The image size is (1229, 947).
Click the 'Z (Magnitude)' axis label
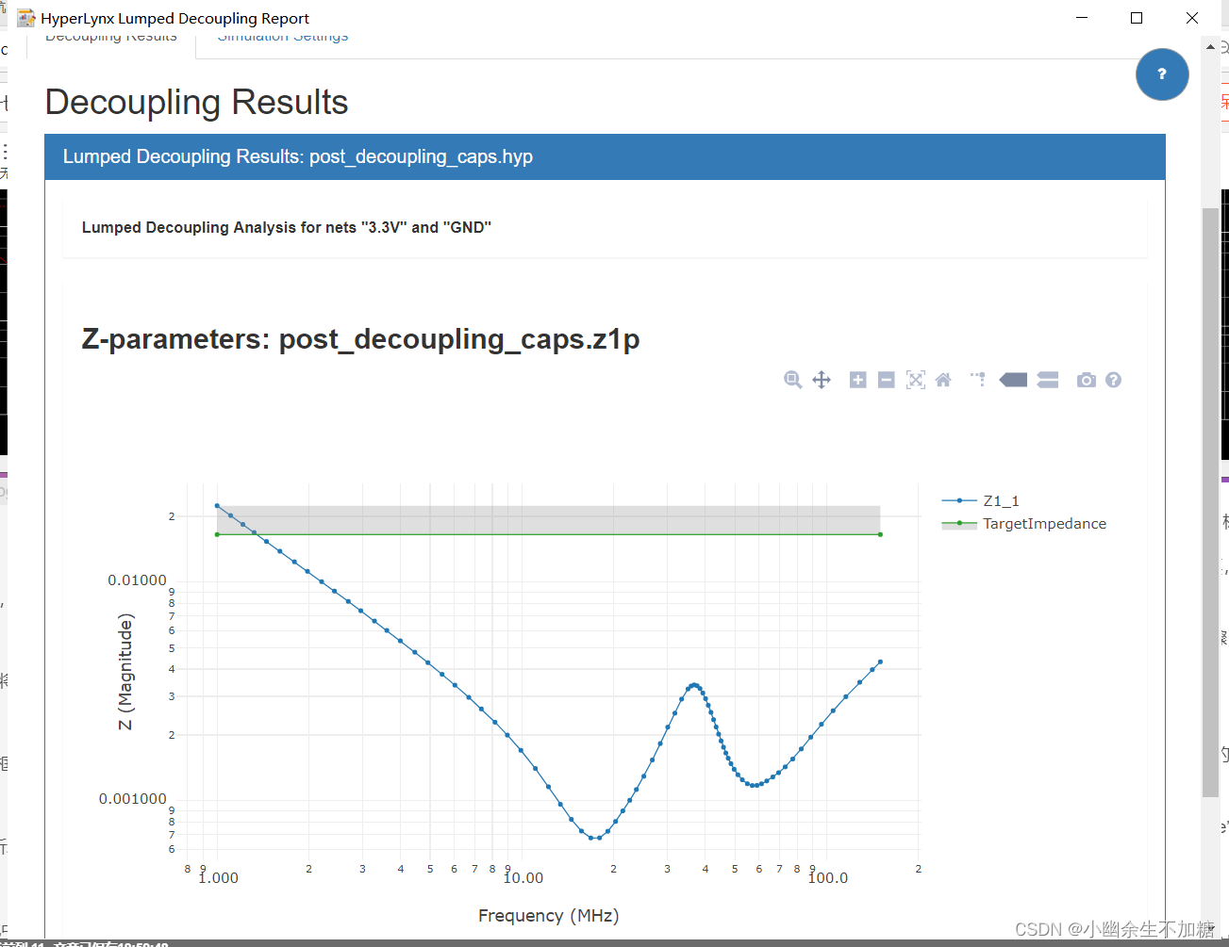pyautogui.click(x=125, y=671)
